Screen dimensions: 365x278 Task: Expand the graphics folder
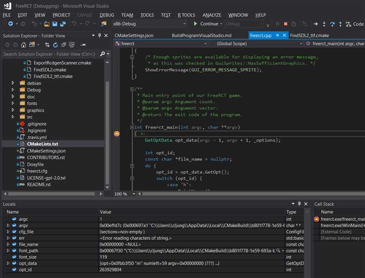13,110
